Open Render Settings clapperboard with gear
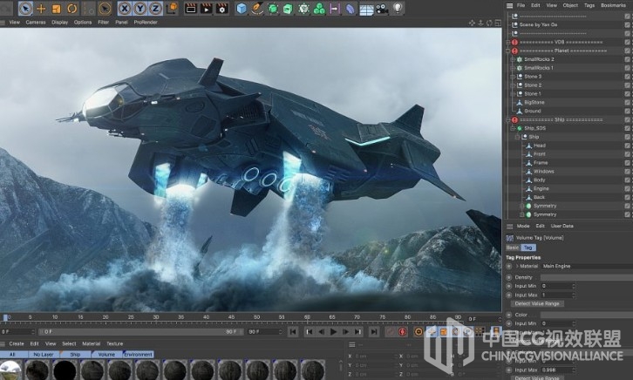The height and width of the screenshot is (380, 633). click(x=221, y=9)
